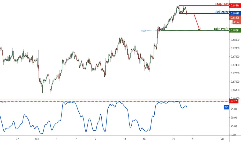Select the red dashed stochastic level line
This screenshot has height=142, width=241.
coord(115,101)
